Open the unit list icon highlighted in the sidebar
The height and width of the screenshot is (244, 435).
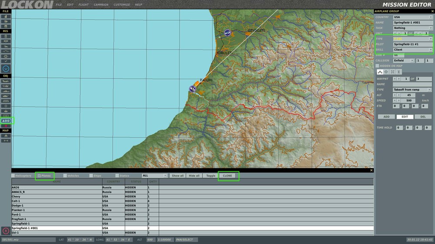pyautogui.click(x=6, y=121)
